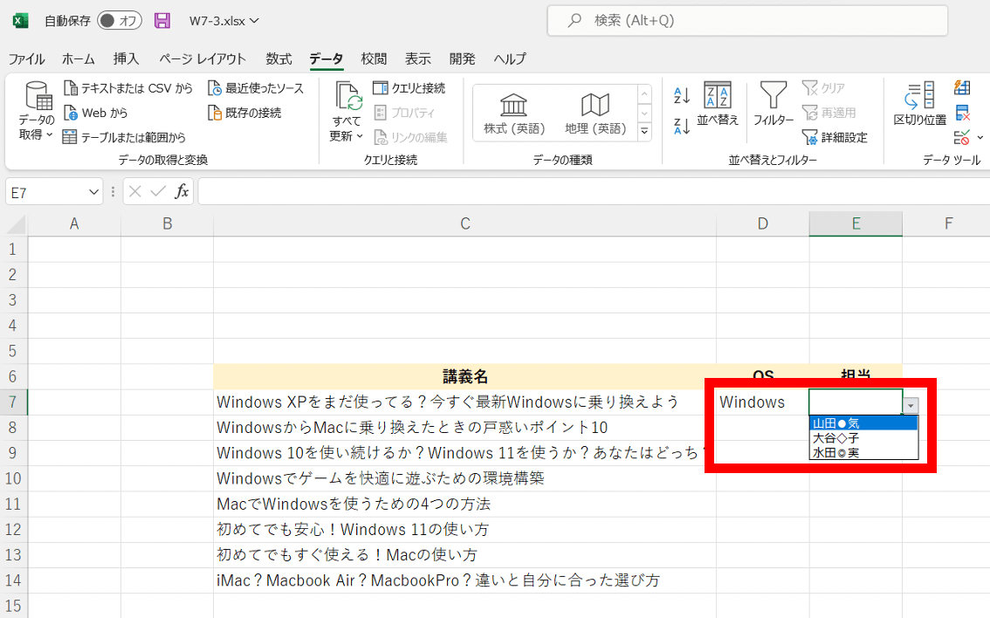Import from テキストまたは CSV から
Viewport: 990px width, 618px height.
pos(128,88)
